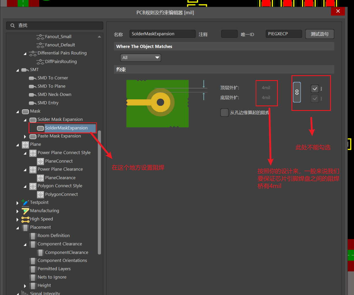
Task: Collapse the Differential Pairs Routing node
Action: coord(25,54)
